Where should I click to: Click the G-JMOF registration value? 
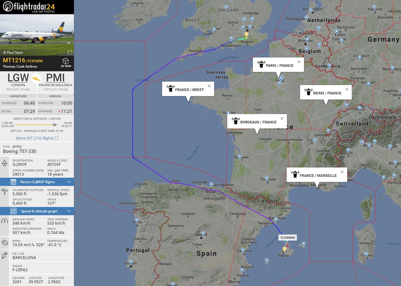pyautogui.click(x=20, y=165)
